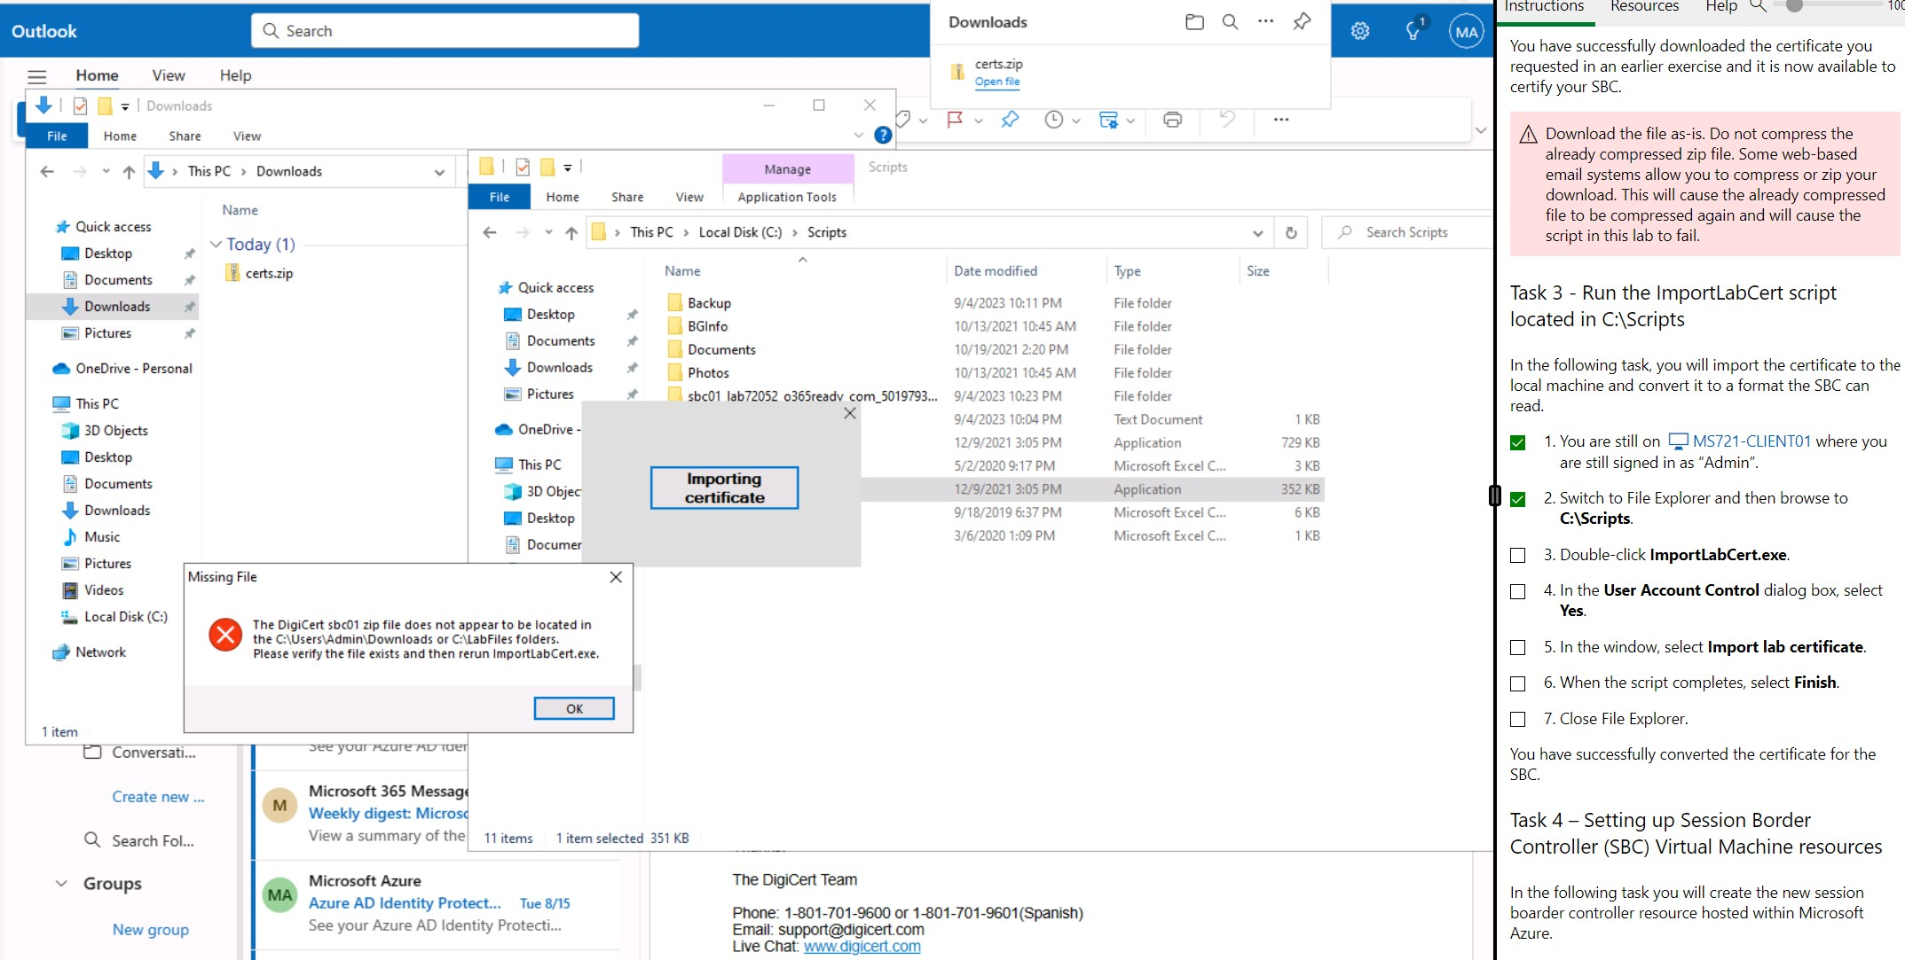Image resolution: width=1905 pixels, height=960 pixels.
Task: Open the Downloads address bar dropdown
Action: click(440, 171)
